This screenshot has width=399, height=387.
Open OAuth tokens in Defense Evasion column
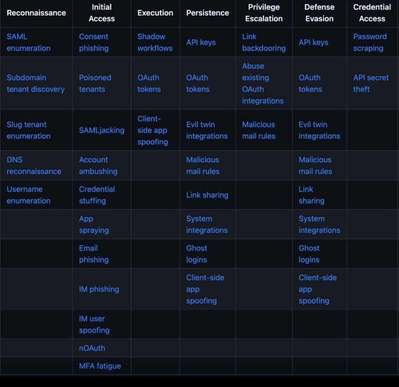[310, 83]
